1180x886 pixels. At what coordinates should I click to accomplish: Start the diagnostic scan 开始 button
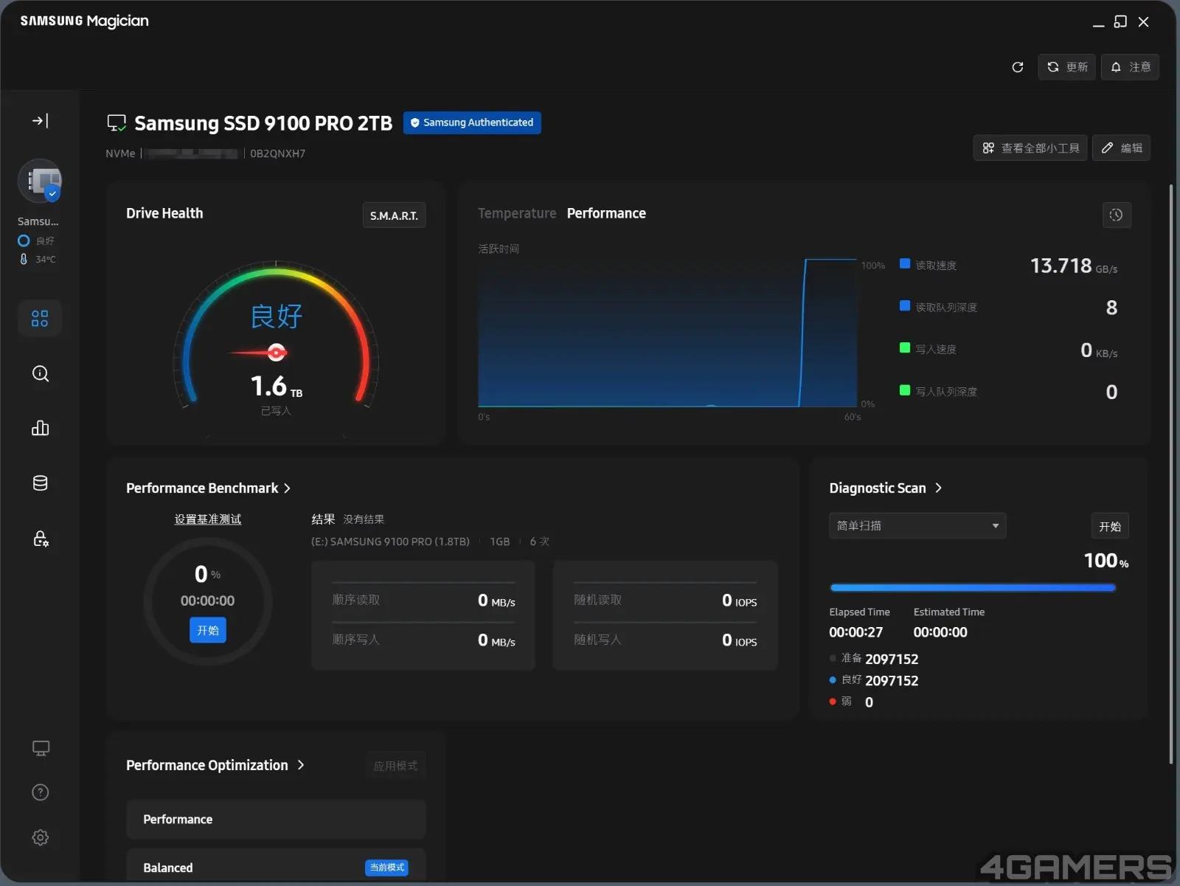[x=1110, y=526]
